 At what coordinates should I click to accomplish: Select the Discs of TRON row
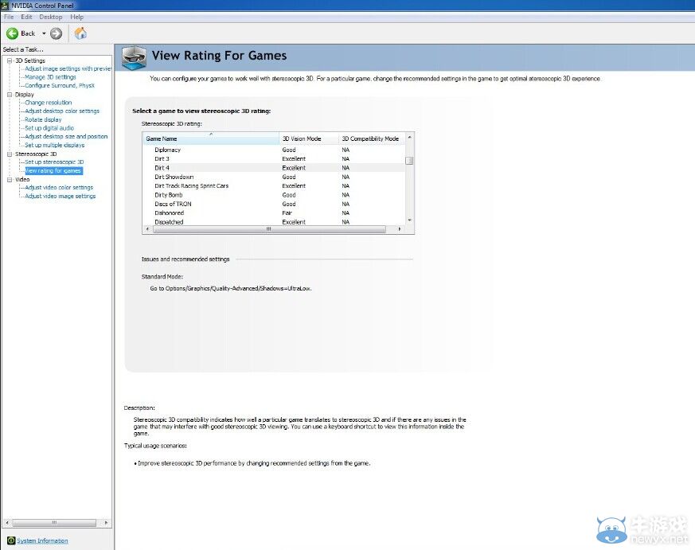coord(274,204)
